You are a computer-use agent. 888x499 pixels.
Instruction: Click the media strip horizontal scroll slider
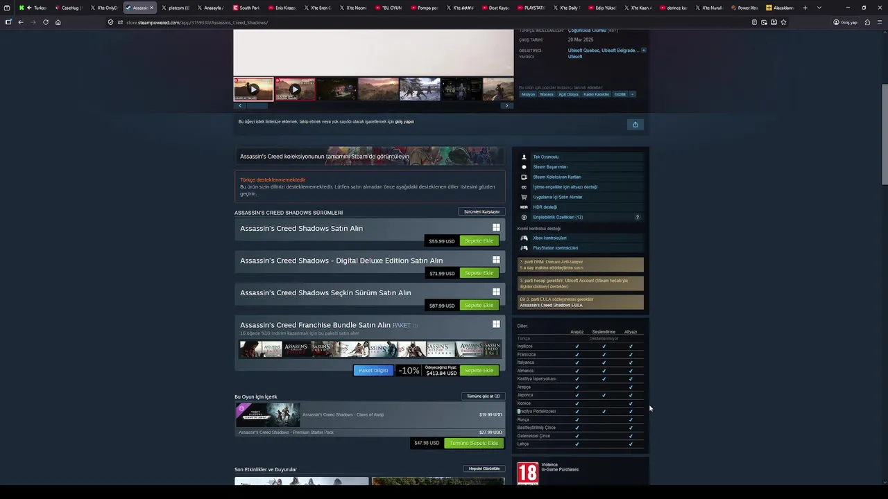pyautogui.click(x=257, y=106)
